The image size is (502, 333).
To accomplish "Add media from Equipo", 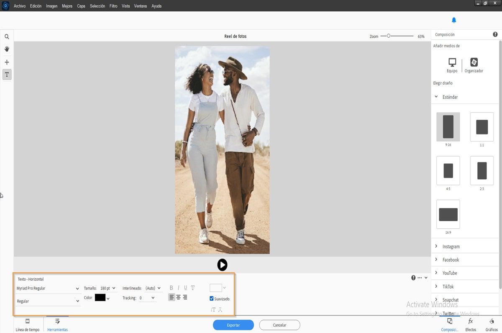I will [x=452, y=65].
